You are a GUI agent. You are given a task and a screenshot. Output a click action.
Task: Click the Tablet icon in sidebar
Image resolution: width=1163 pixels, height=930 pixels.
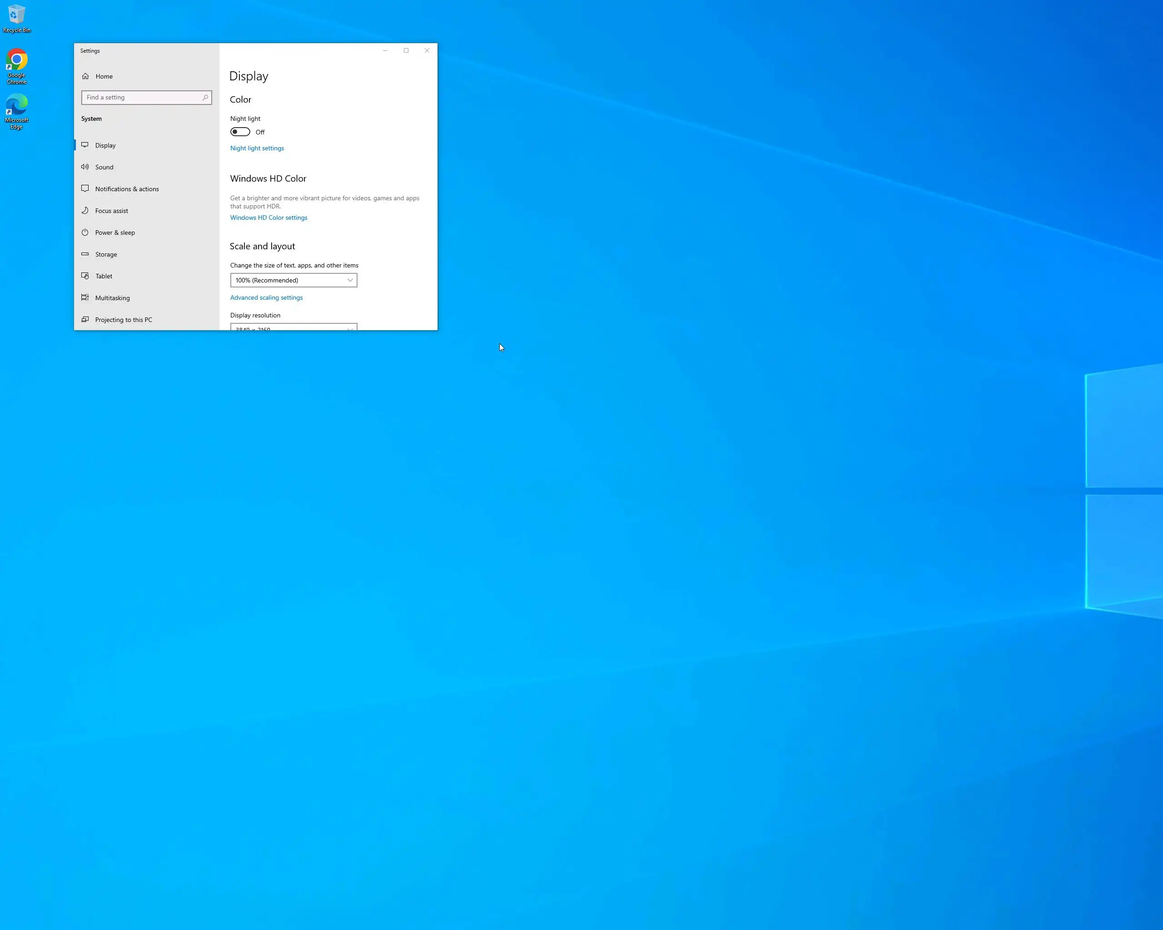pyautogui.click(x=84, y=276)
